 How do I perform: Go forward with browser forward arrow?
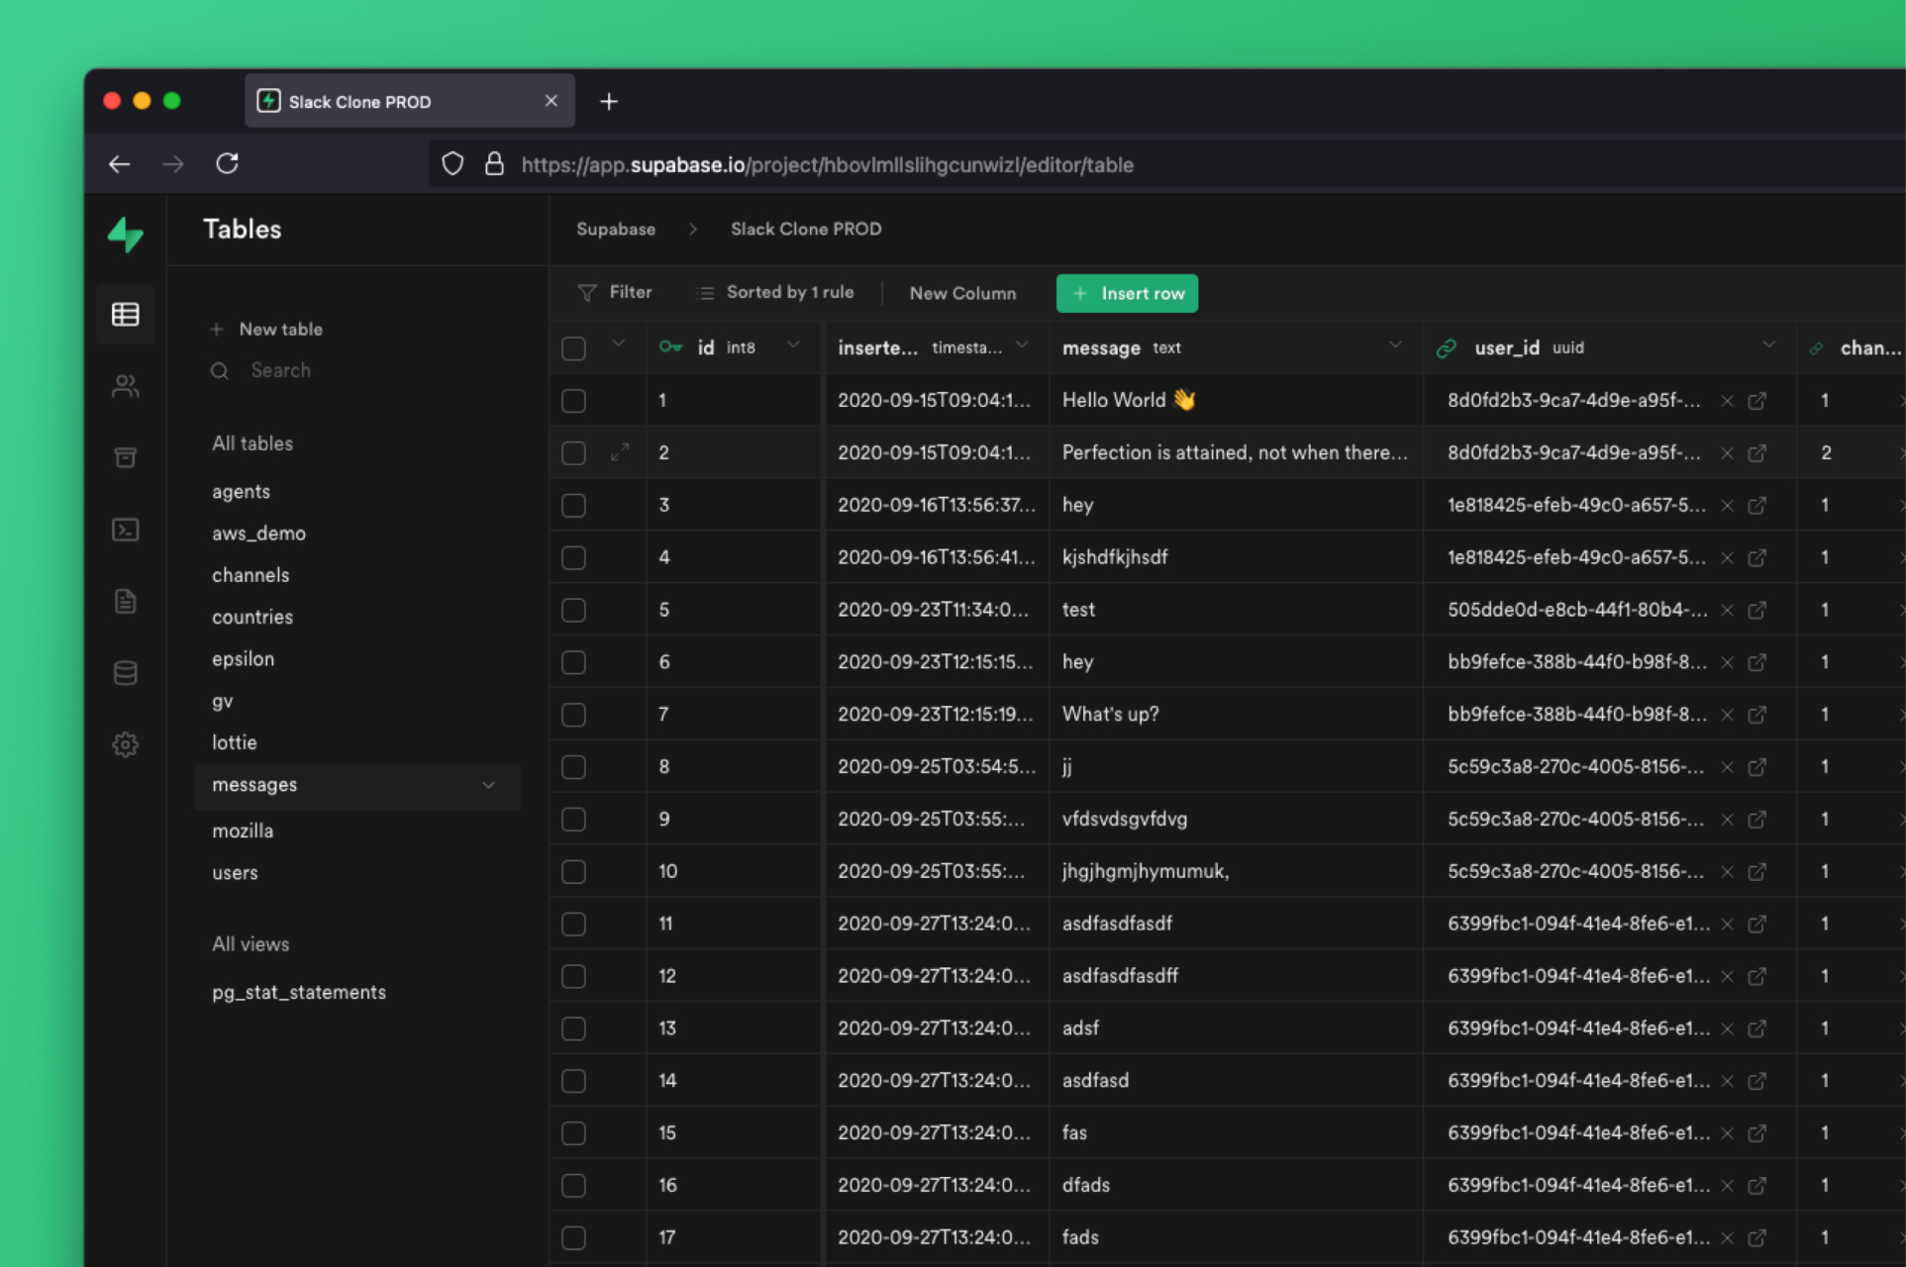[173, 164]
